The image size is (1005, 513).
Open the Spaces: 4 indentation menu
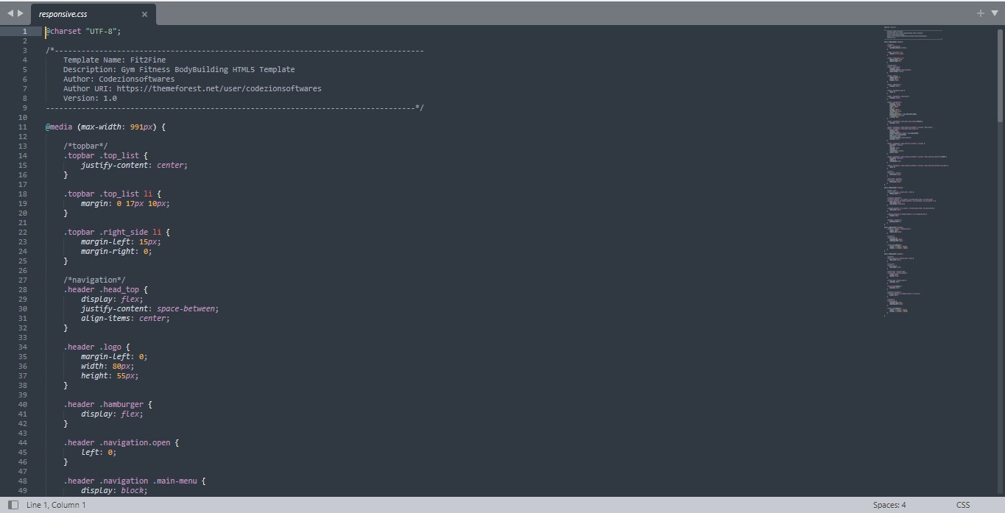pyautogui.click(x=889, y=505)
